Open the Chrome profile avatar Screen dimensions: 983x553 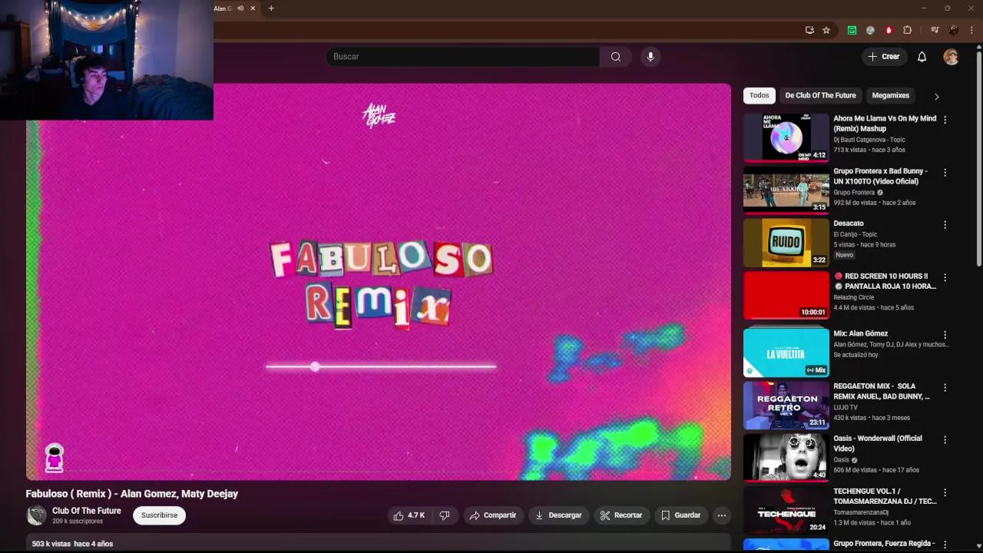(x=953, y=30)
